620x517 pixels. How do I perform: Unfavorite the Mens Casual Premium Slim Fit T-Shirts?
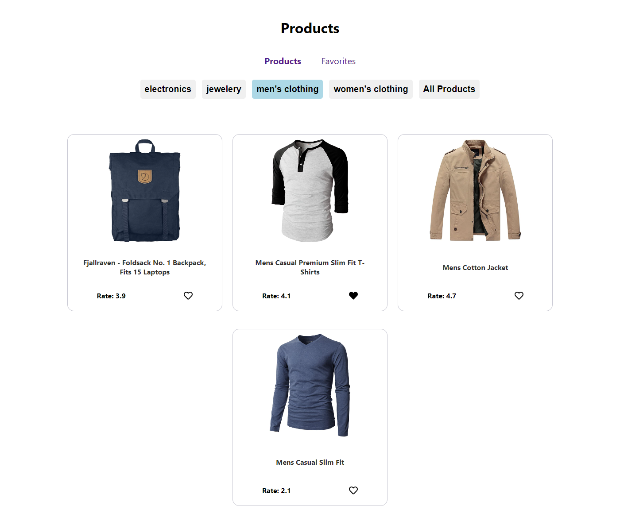click(353, 296)
